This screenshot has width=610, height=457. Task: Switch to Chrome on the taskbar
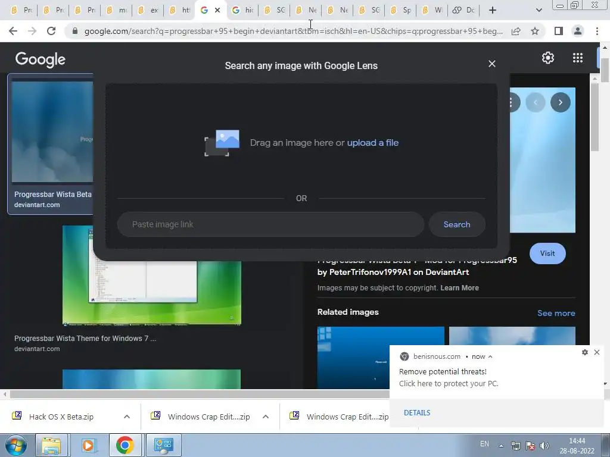pos(125,445)
